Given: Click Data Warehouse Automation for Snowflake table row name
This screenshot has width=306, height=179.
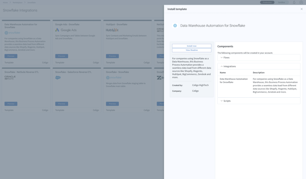Looking at the screenshot, I should point(234,80).
